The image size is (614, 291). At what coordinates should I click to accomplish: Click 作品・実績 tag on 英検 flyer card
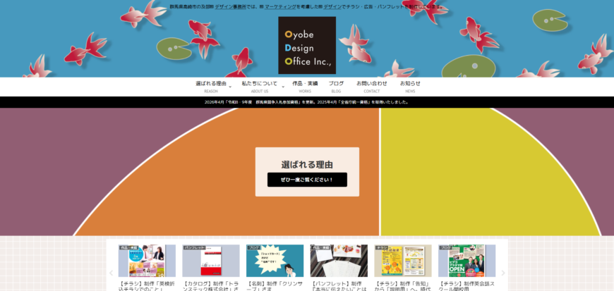[129, 247]
